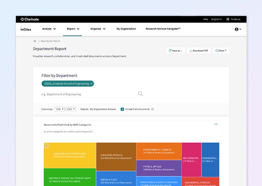Go to home via breadcrumb icon
262x186 pixels.
(x=35, y=41)
